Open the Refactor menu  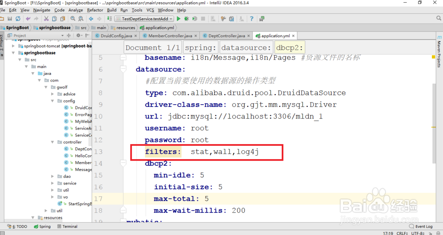click(x=95, y=10)
